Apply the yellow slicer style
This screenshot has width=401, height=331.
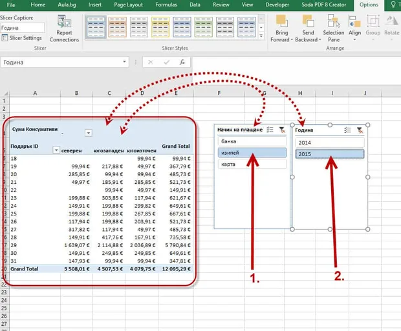click(x=160, y=27)
